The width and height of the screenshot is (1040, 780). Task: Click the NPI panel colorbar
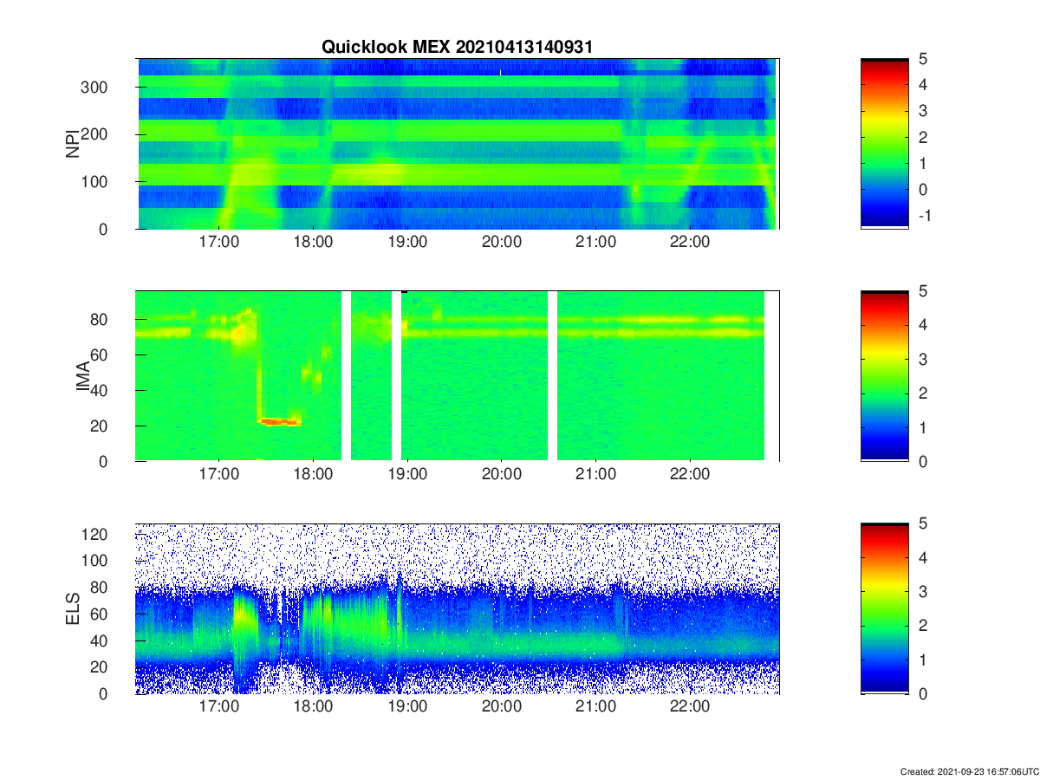tap(885, 144)
